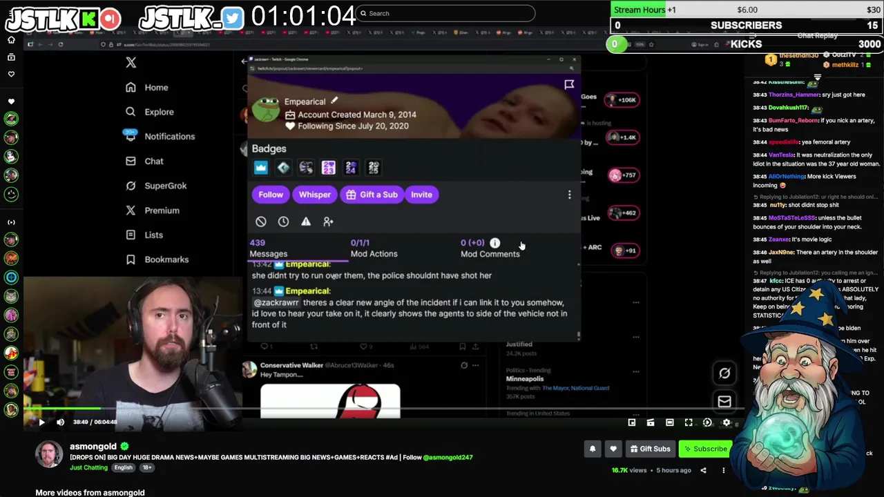The image size is (884, 497).
Task: Click the warn user triangle icon
Action: coord(305,222)
